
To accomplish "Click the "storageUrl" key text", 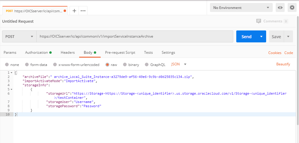I will tap(58, 93).
